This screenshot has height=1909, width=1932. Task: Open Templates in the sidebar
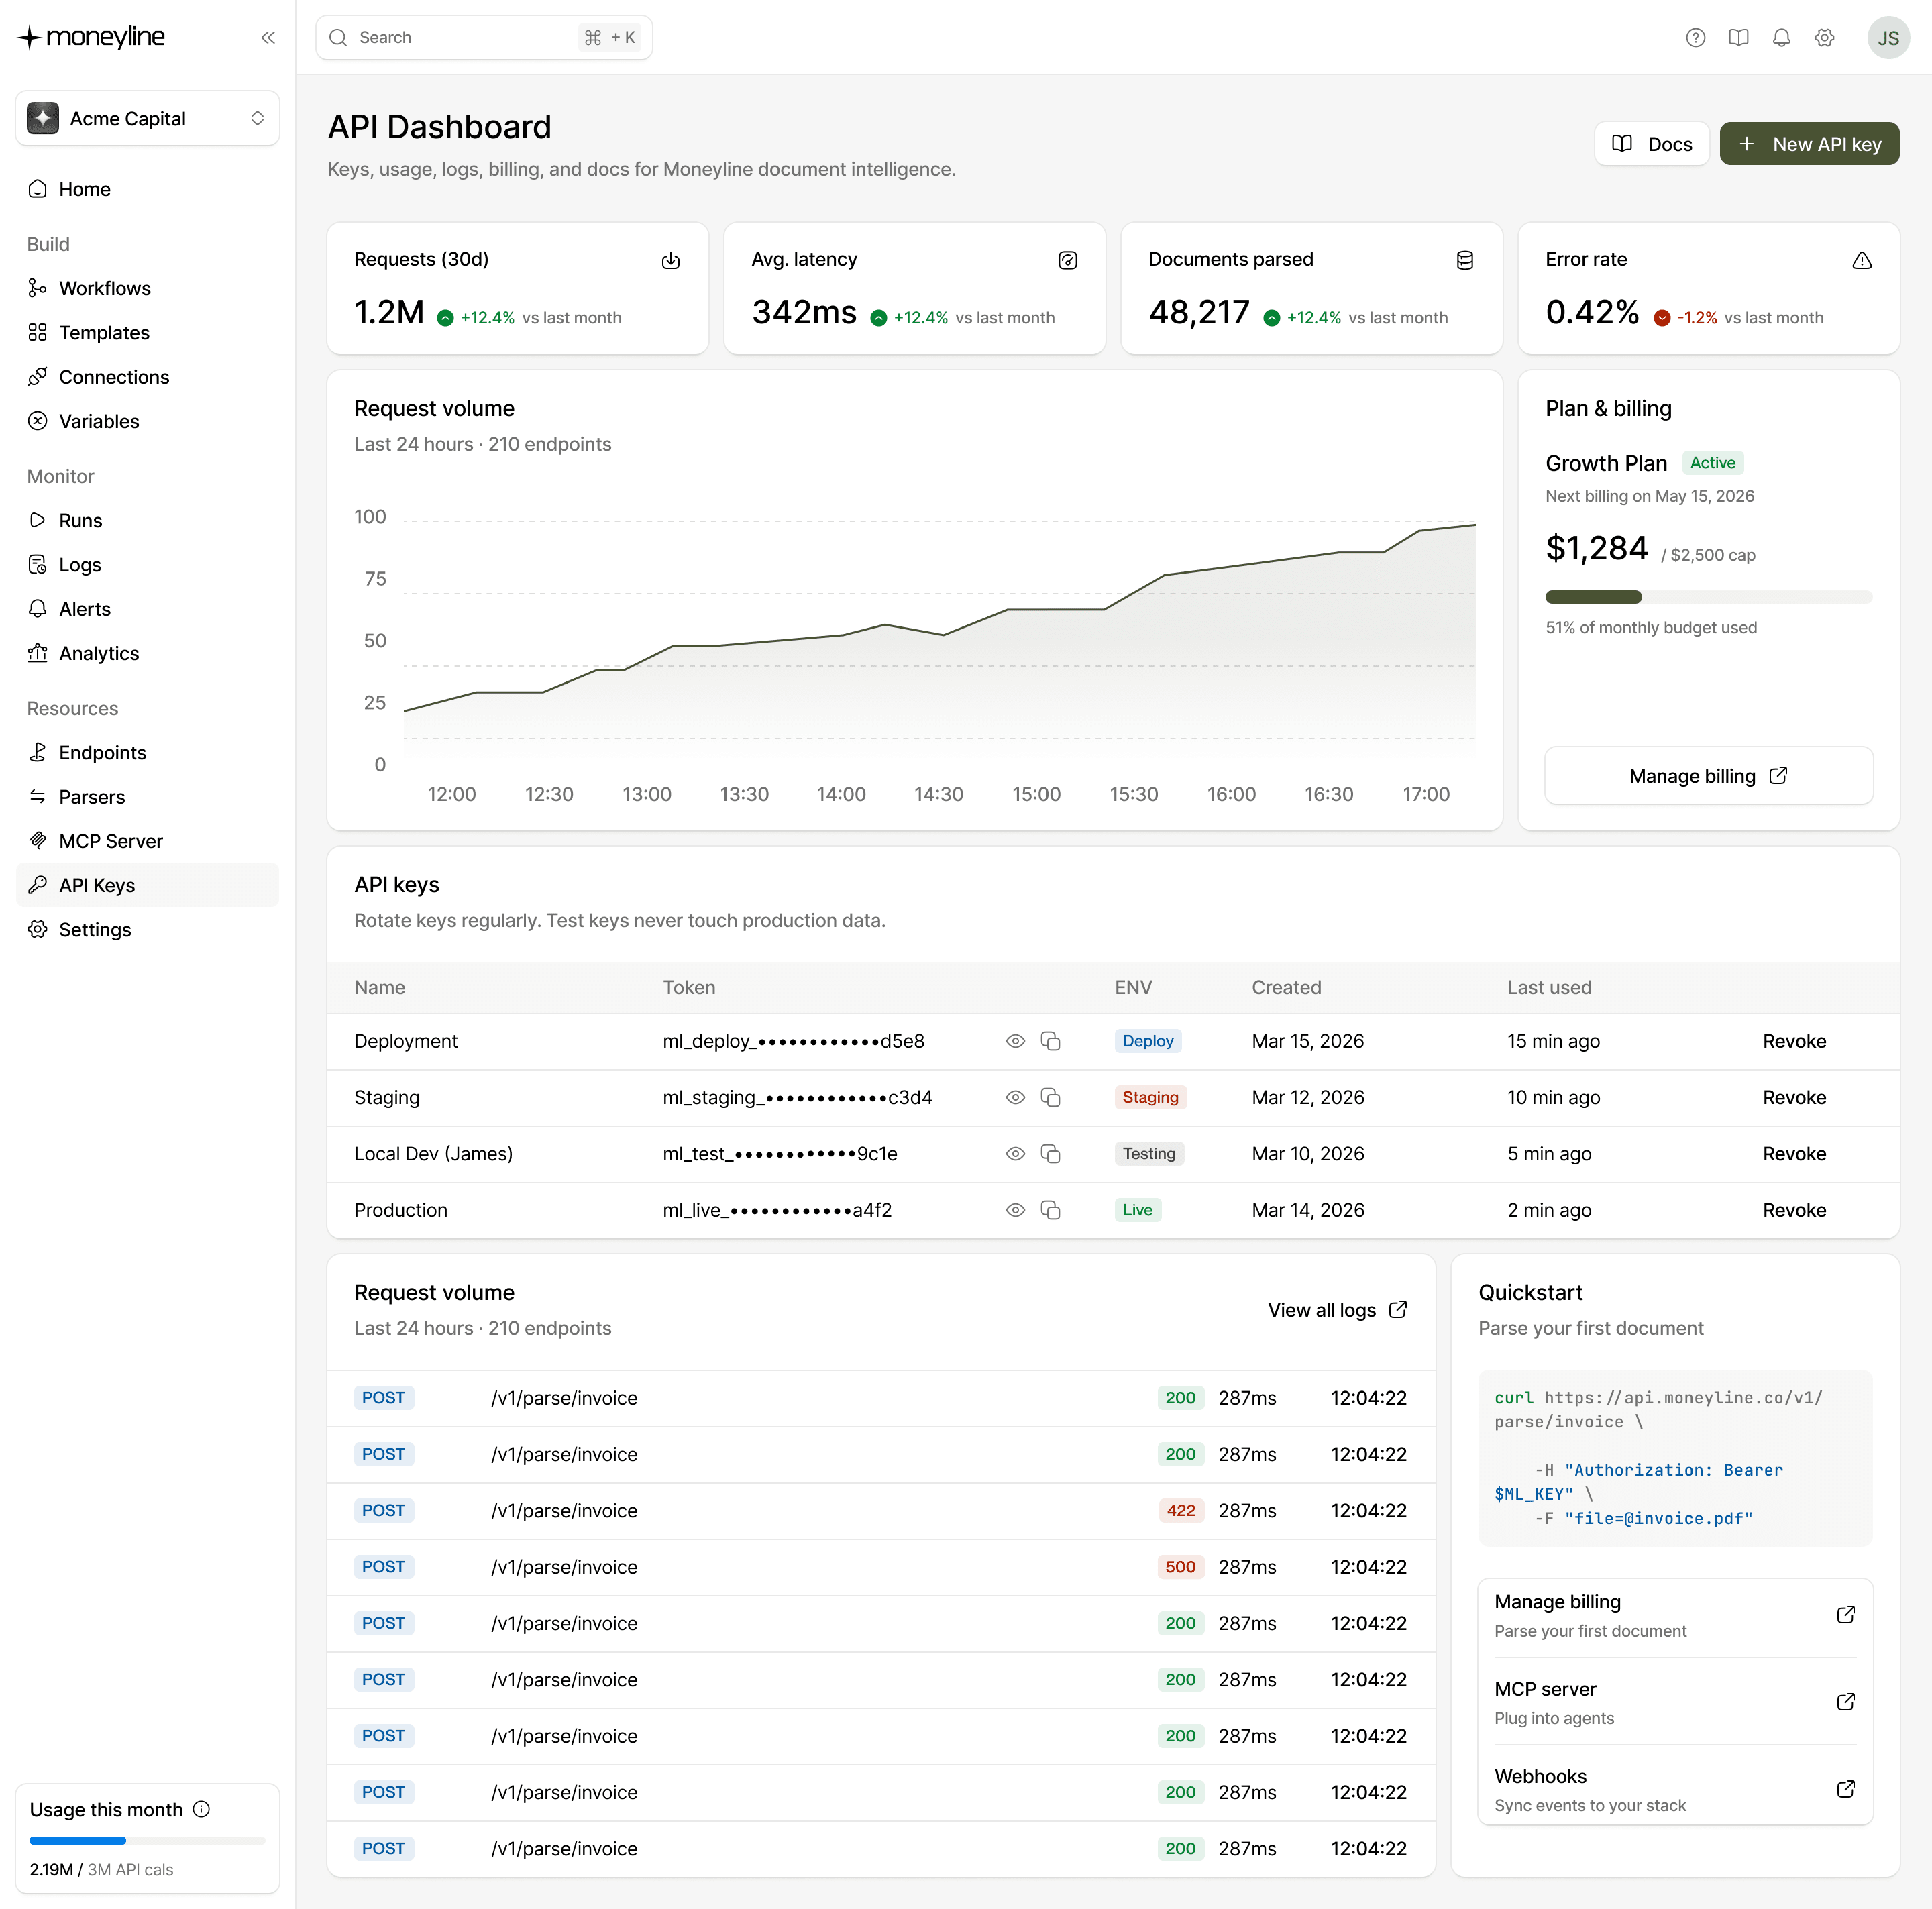click(x=147, y=332)
